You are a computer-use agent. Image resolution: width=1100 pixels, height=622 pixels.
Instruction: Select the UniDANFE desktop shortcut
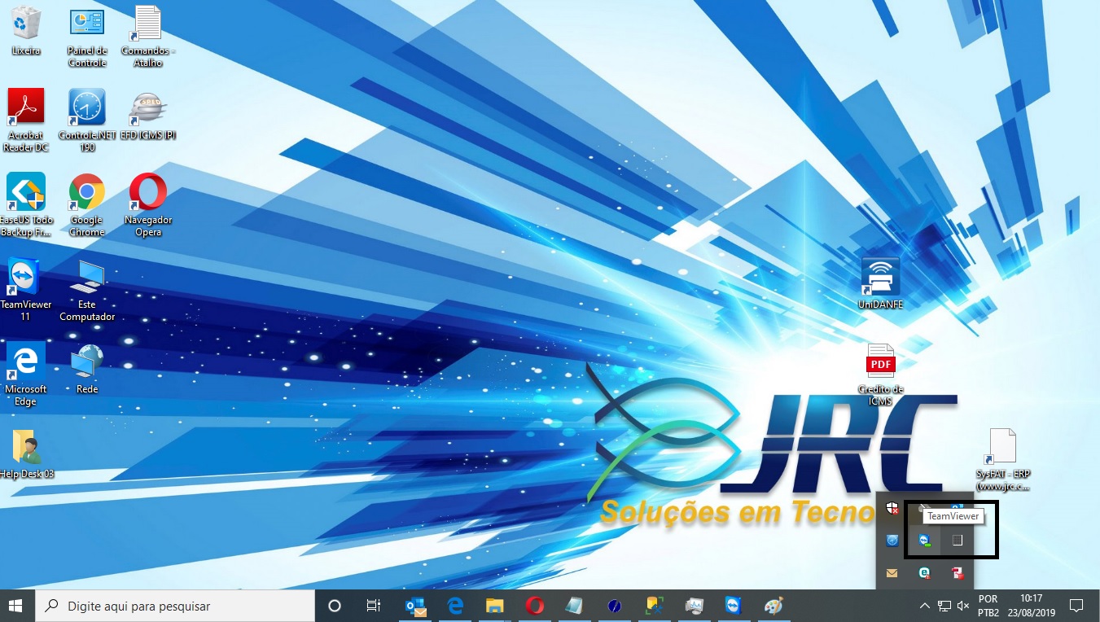pos(880,284)
